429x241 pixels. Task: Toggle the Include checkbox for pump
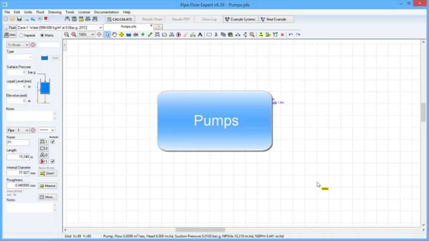[x=53, y=161]
